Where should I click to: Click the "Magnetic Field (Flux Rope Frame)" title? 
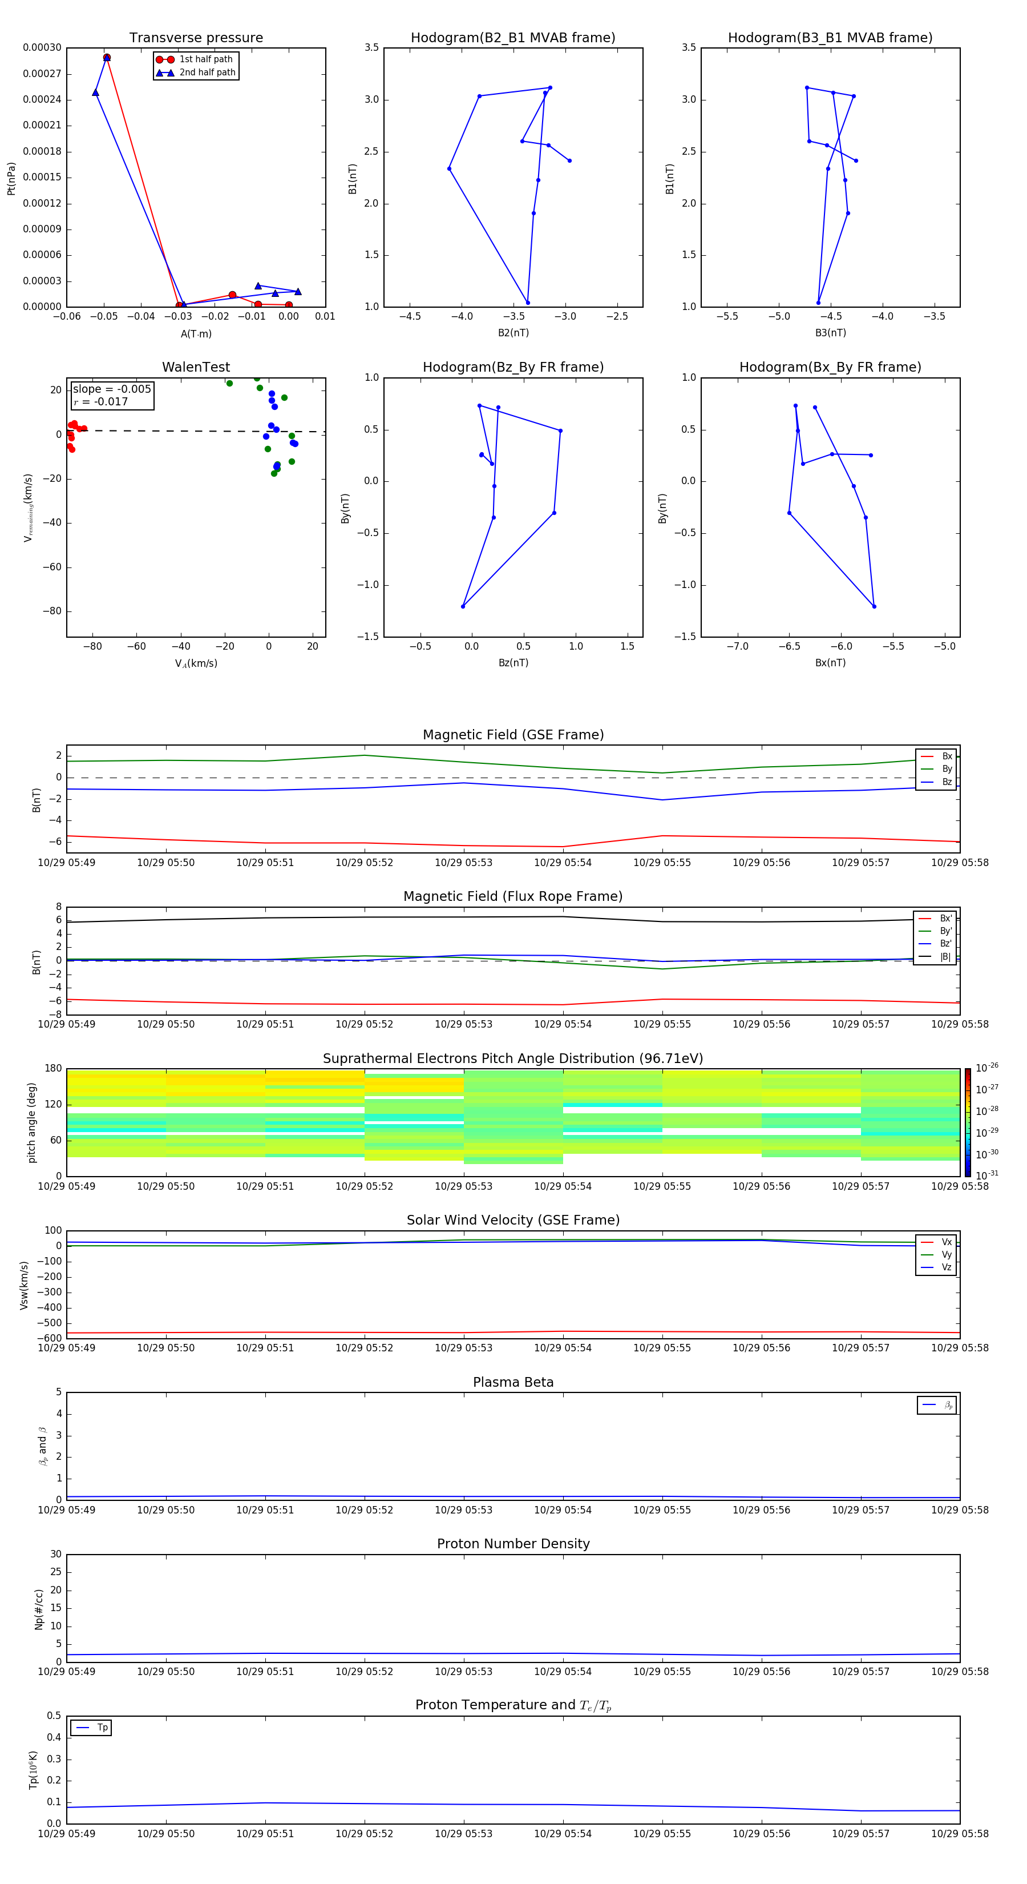(x=513, y=897)
